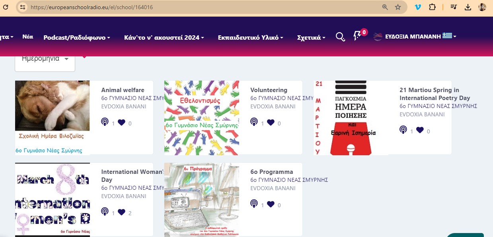Viewport: 493px width, 237px height.
Task: Like the 21 Martiou Poetry Day podcast
Action: point(420,130)
